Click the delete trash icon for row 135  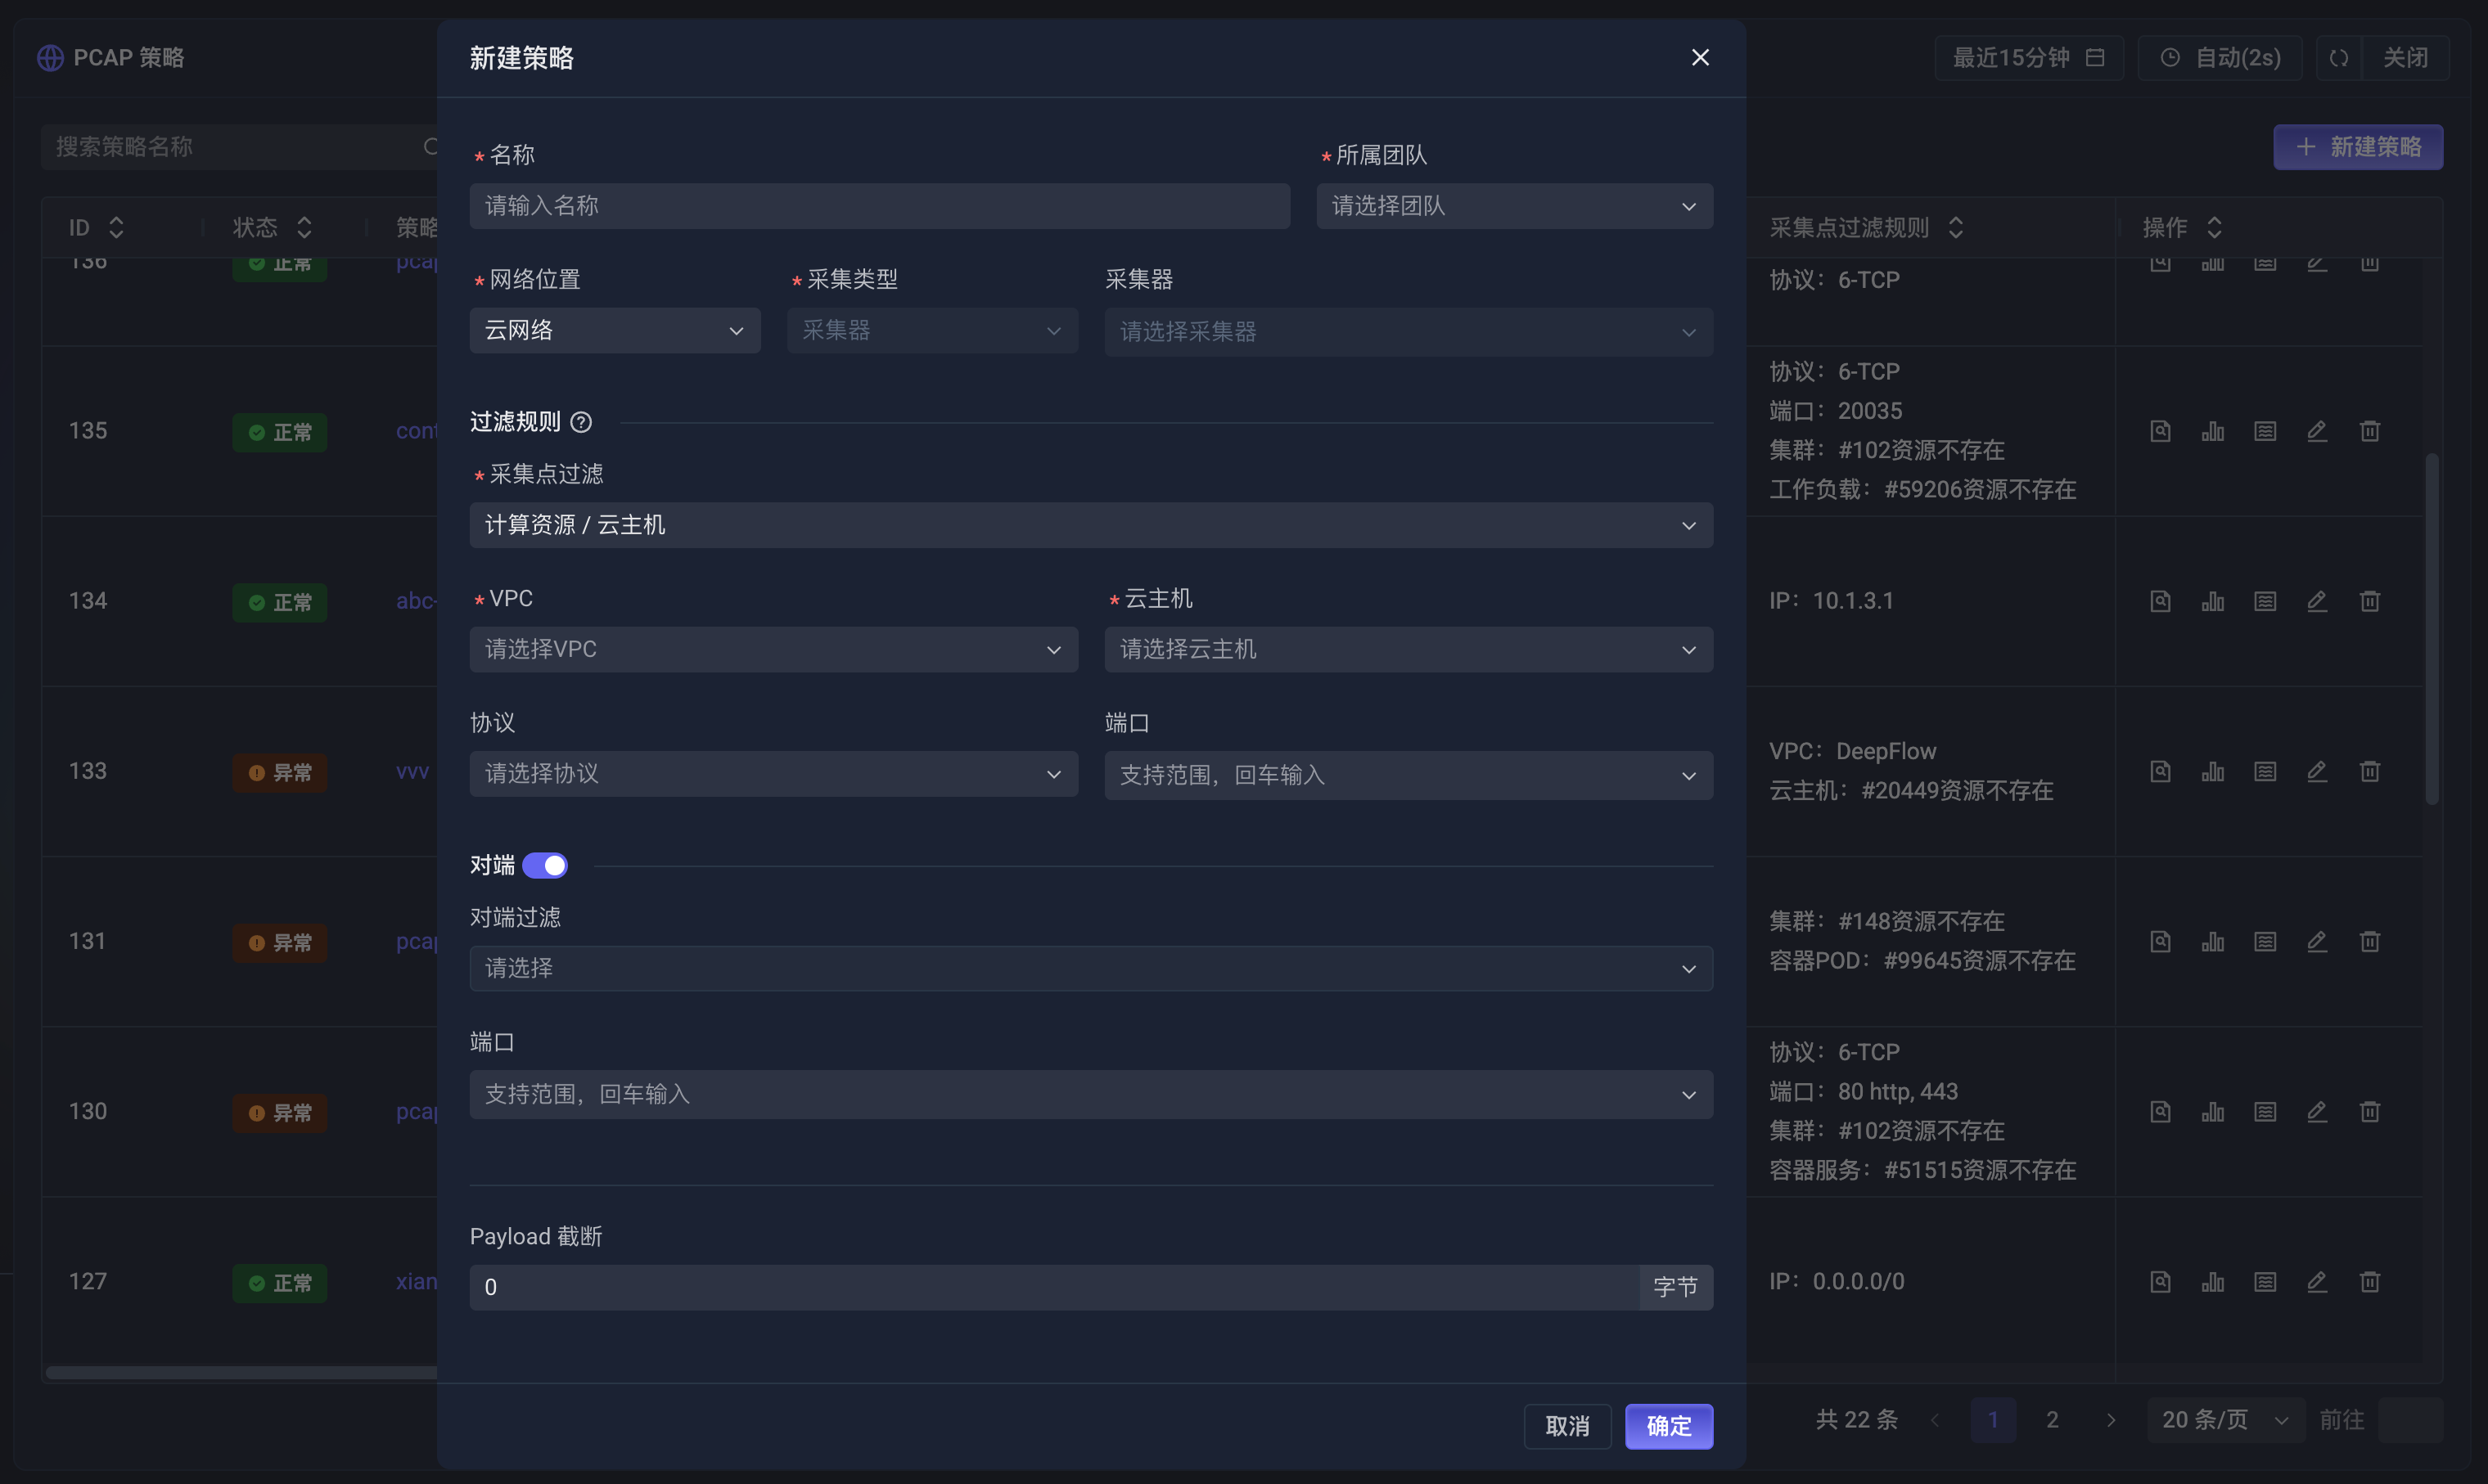[2369, 431]
